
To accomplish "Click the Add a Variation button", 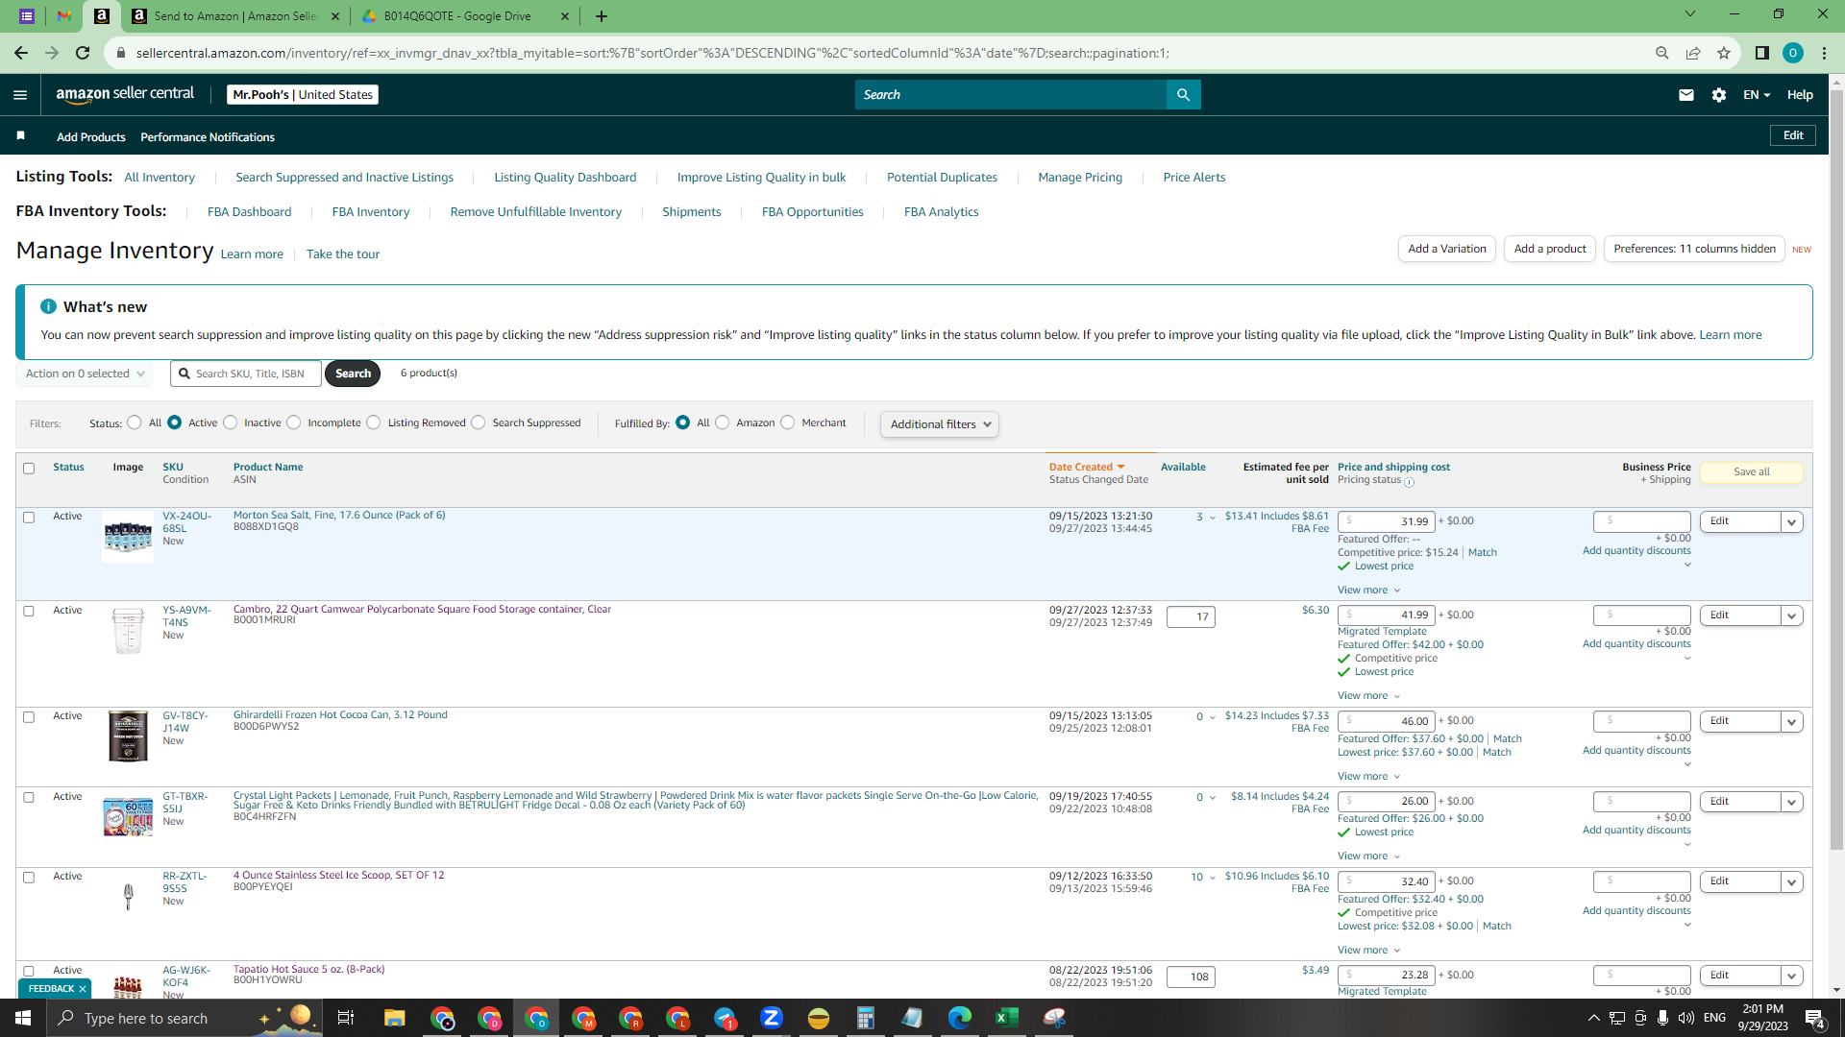I will (1447, 249).
